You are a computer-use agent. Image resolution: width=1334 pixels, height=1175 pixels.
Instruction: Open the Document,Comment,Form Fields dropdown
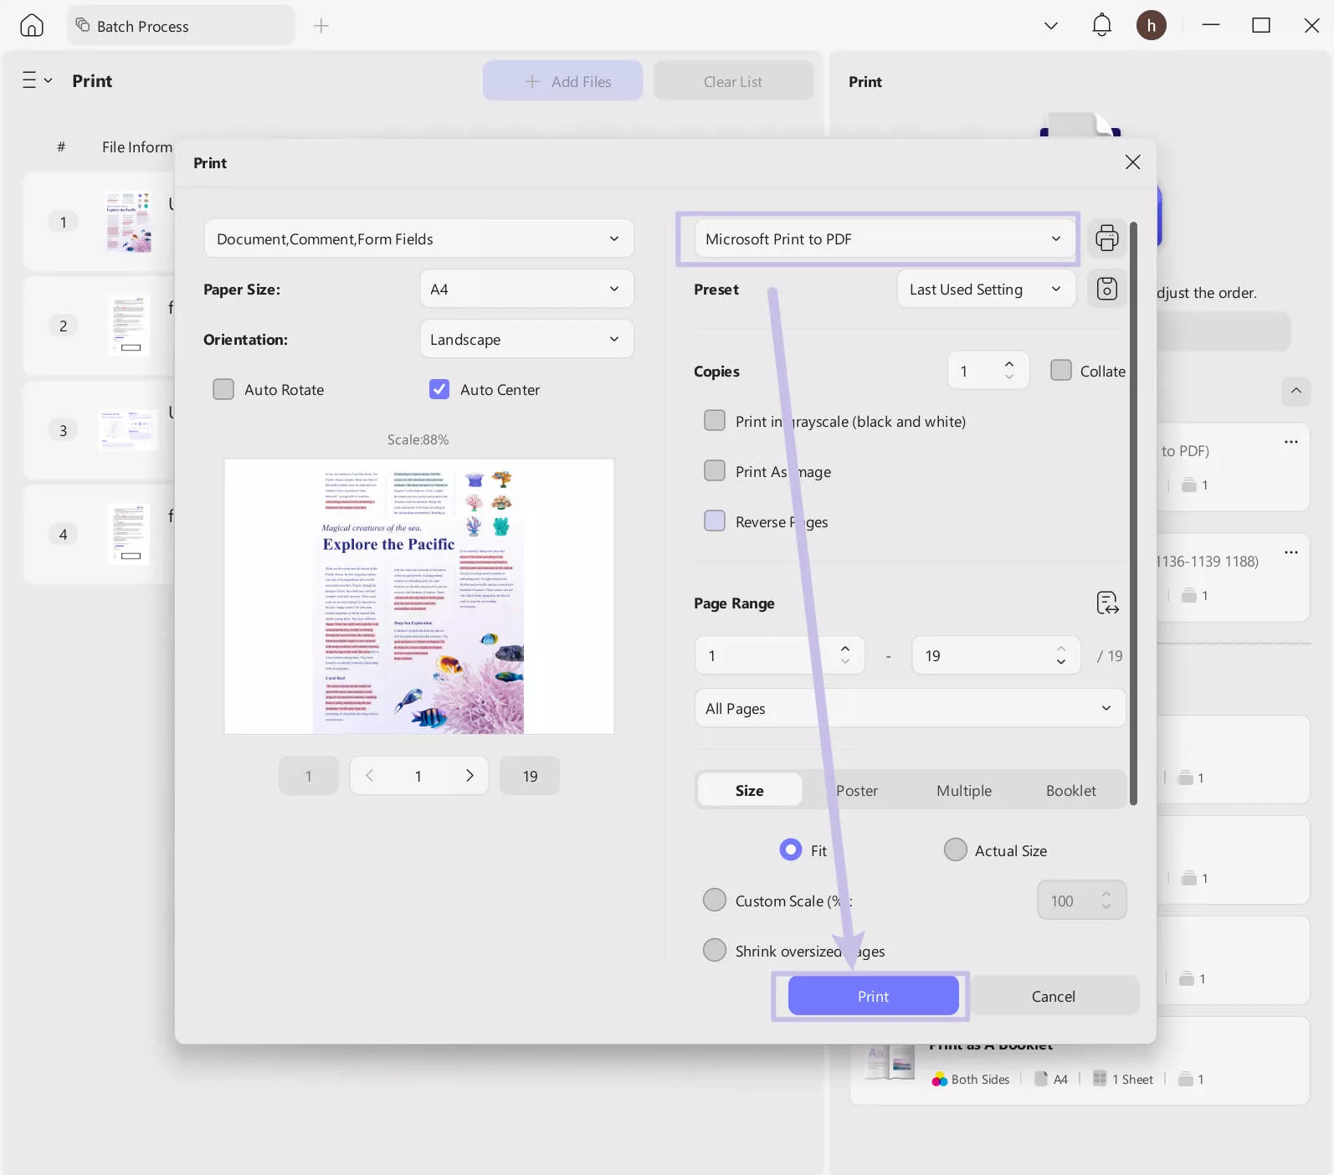point(418,239)
